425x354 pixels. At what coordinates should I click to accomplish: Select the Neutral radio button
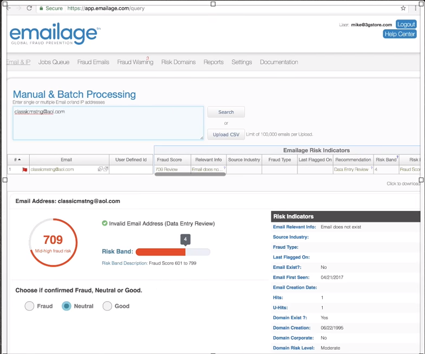click(67, 306)
